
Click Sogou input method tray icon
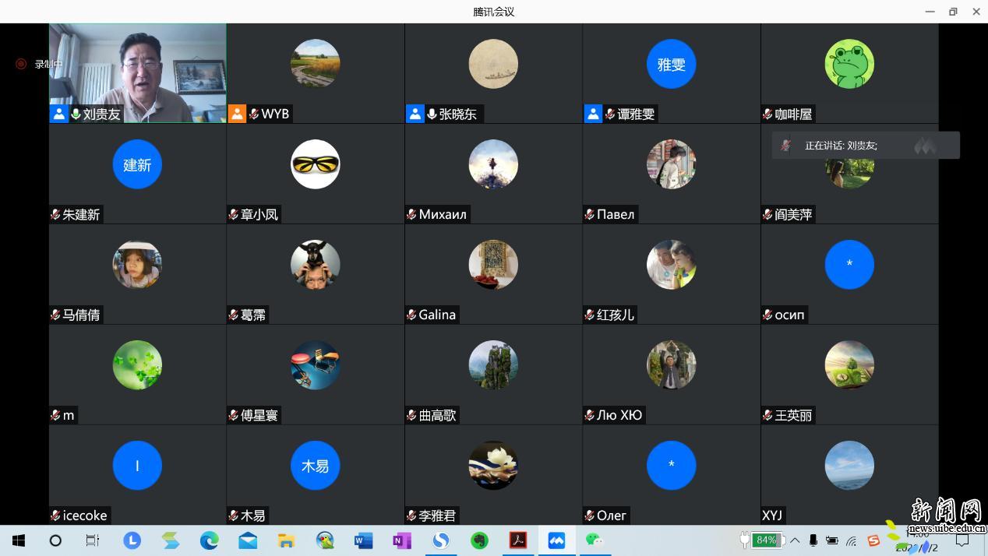873,540
